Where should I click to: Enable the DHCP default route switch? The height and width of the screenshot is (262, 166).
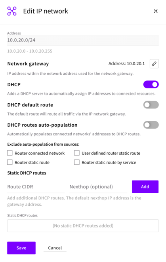point(151,105)
